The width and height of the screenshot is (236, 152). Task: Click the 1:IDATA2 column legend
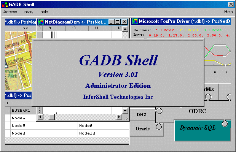(x=166, y=30)
